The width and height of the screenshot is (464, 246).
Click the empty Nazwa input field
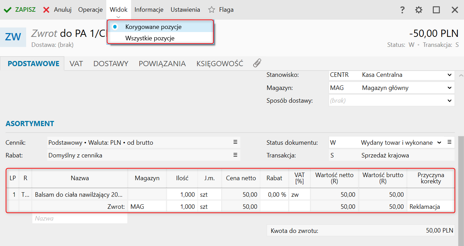pos(79,218)
